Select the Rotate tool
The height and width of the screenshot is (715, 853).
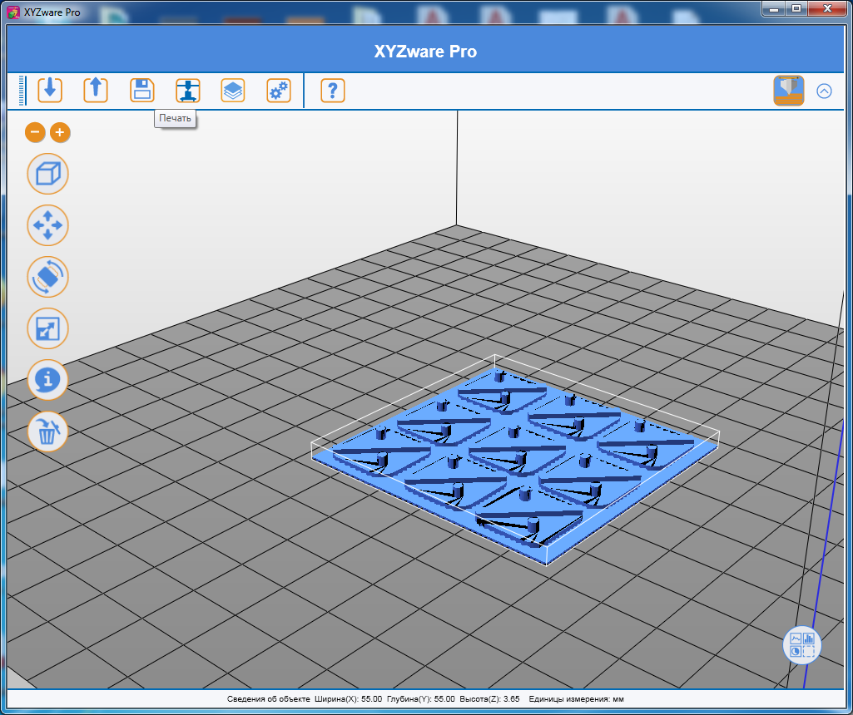47,277
